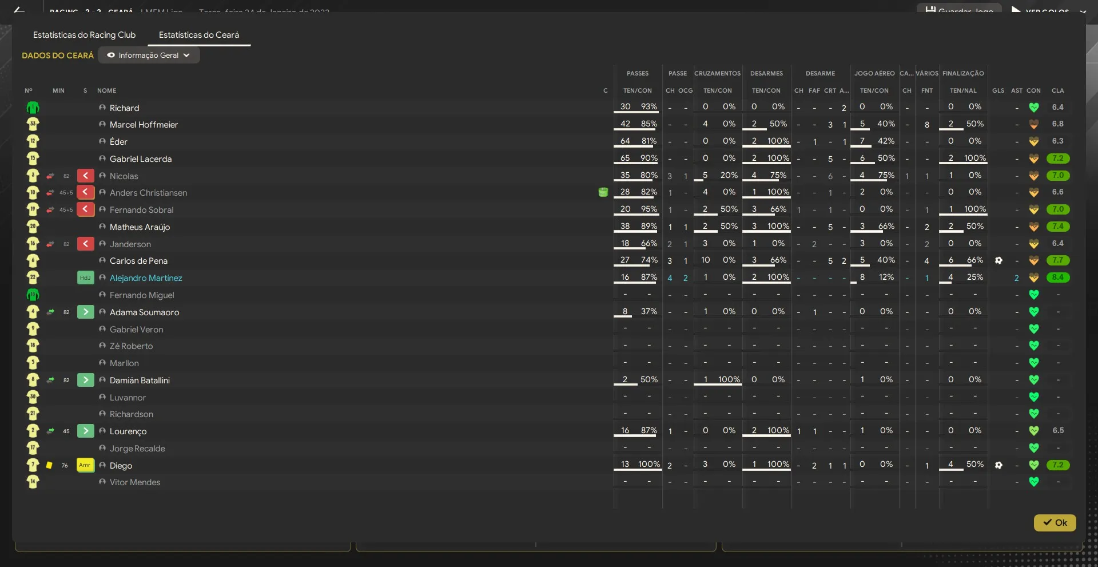Click the PASSES group header
Image resolution: width=1098 pixels, height=567 pixels.
[x=638, y=73]
